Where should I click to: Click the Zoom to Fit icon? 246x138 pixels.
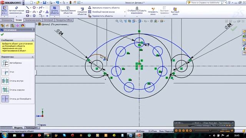[117, 21]
